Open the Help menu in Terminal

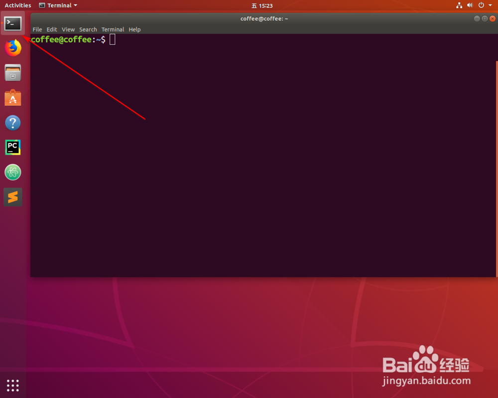click(x=134, y=29)
